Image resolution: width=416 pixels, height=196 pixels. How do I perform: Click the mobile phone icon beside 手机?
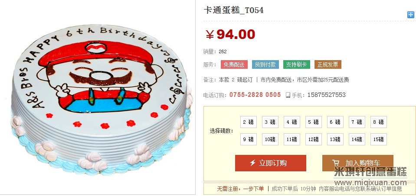tap(288, 95)
